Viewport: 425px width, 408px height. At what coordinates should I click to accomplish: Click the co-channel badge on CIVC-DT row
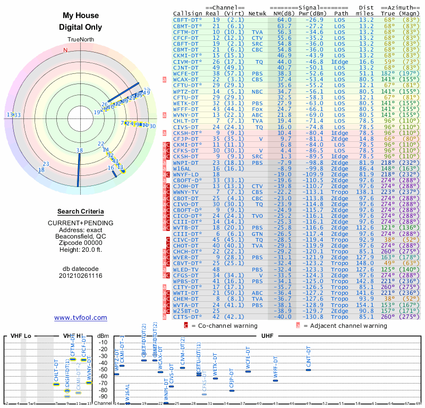pos(168,240)
